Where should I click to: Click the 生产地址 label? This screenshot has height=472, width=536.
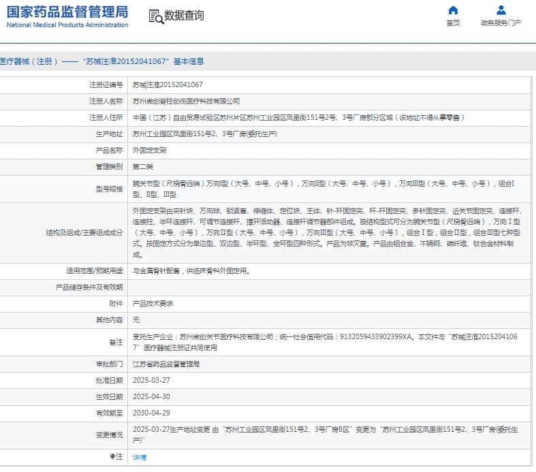click(x=109, y=134)
